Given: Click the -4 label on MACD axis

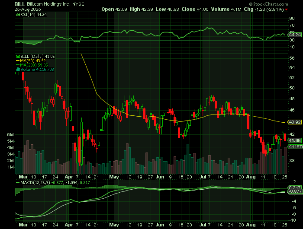Looking at the screenshot, I should [293, 201].
